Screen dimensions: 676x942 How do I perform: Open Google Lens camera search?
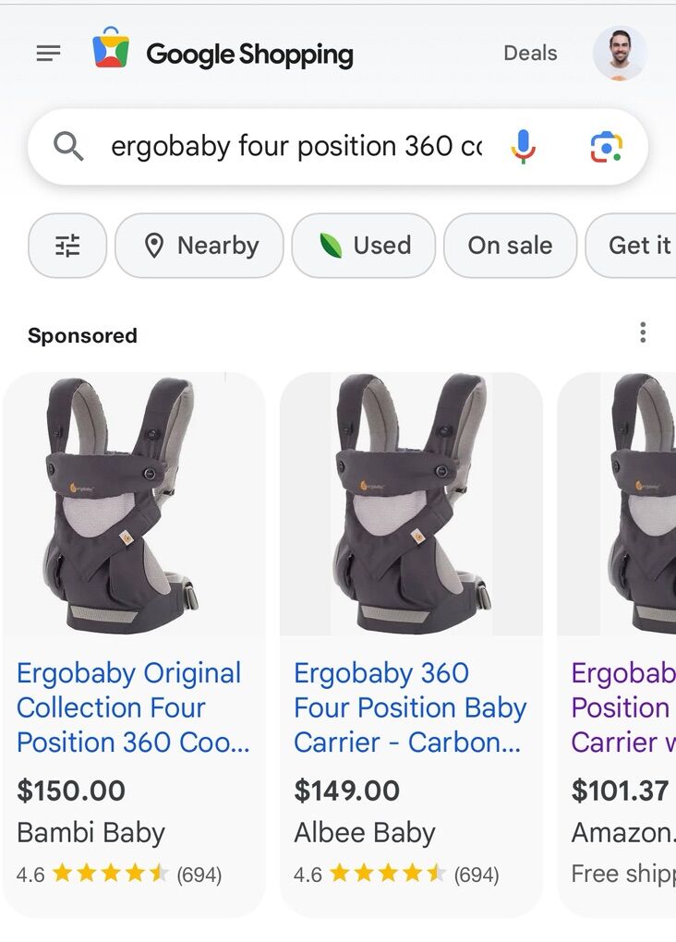(x=606, y=146)
